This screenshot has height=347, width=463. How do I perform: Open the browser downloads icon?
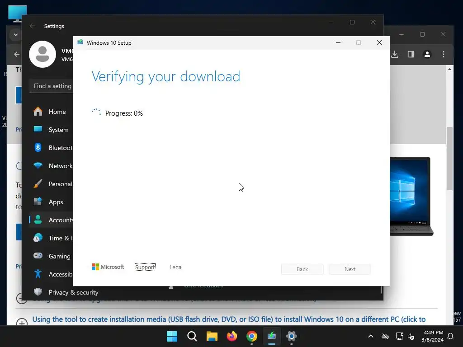click(395, 54)
